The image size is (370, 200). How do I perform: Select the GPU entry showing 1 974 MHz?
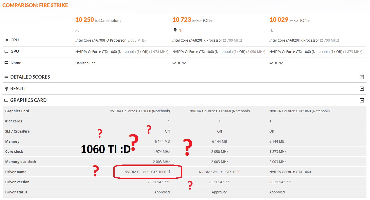pos(122,52)
